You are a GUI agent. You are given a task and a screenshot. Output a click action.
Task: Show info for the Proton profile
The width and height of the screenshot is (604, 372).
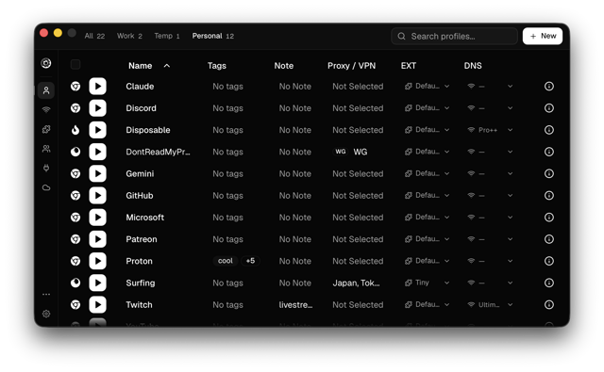[x=549, y=261]
